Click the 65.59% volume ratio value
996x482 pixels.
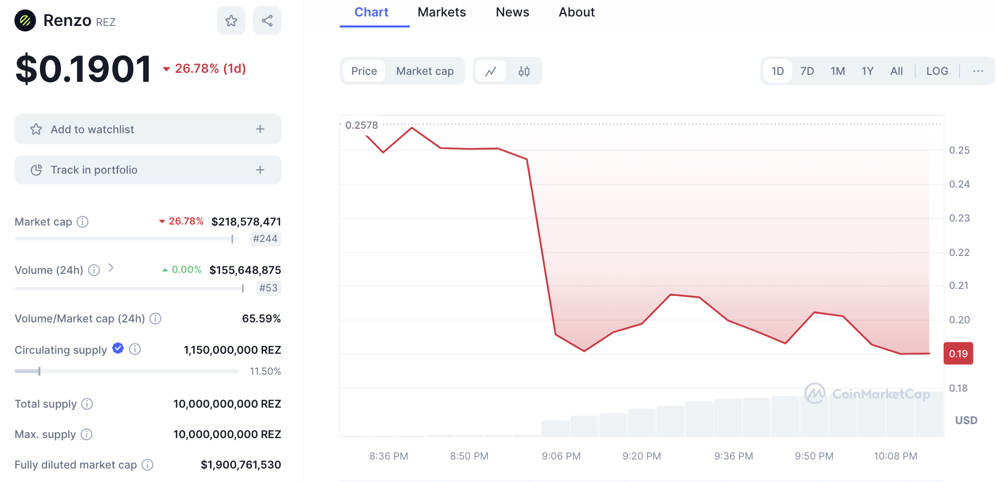[261, 318]
